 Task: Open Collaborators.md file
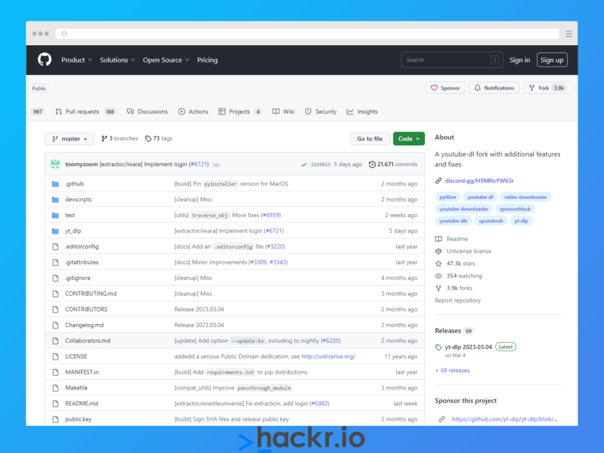88,341
